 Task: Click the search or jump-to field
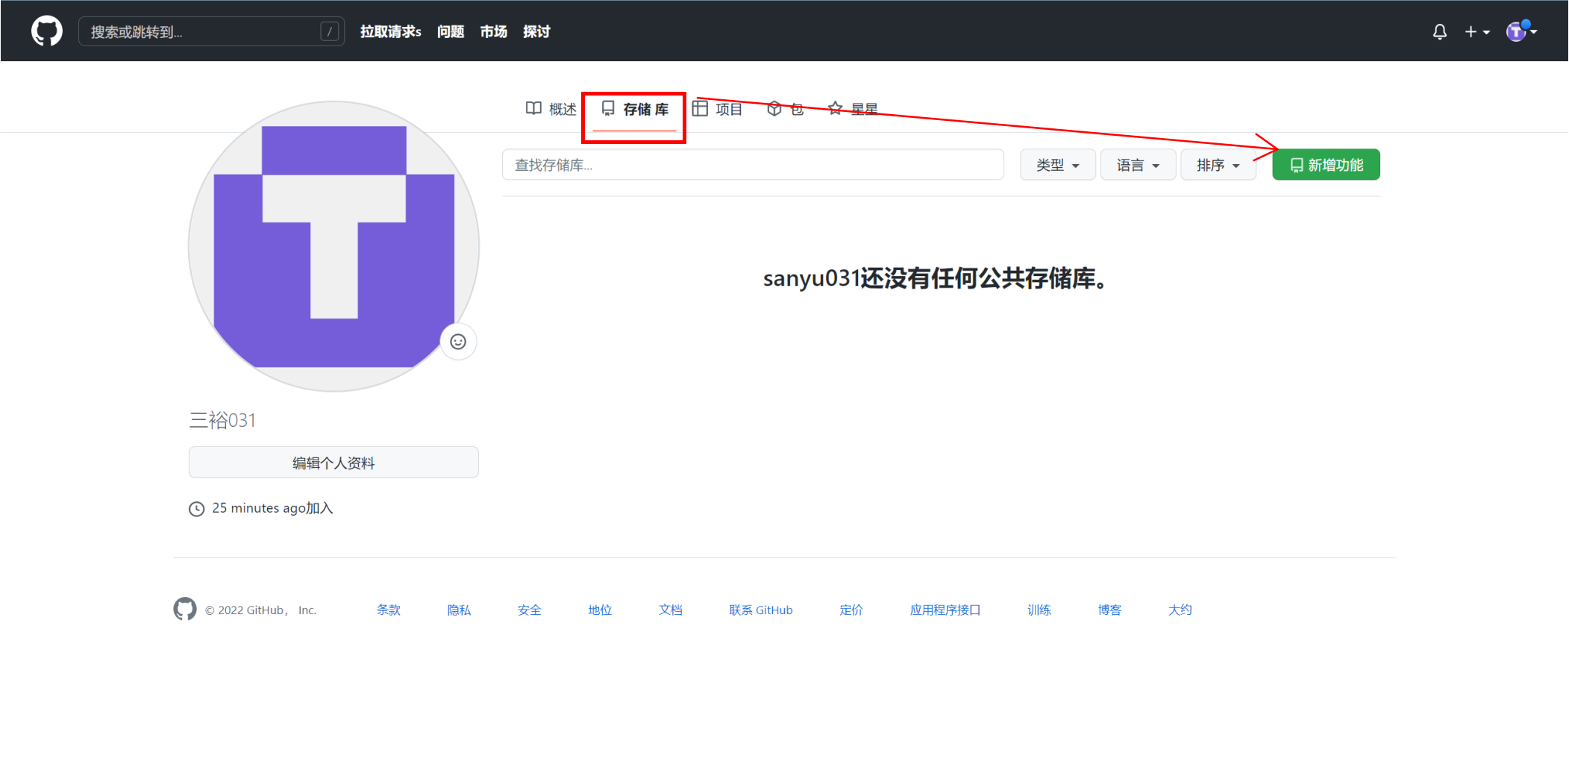[211, 31]
